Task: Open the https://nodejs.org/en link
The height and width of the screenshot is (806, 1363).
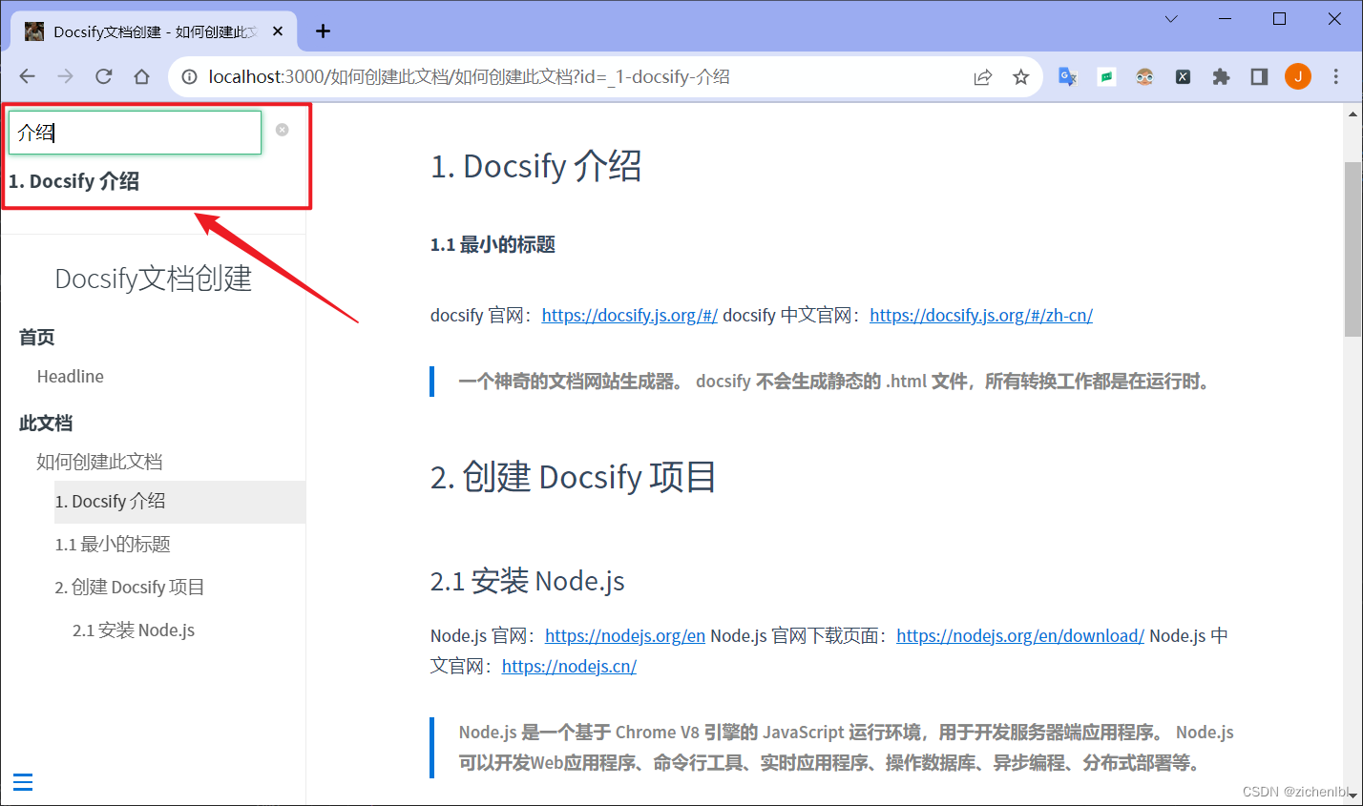Action: (625, 636)
